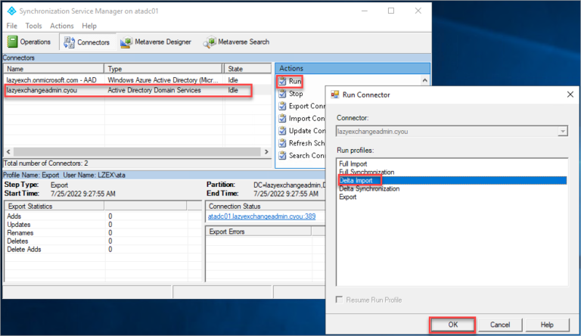The width and height of the screenshot is (581, 336).
Task: Open the atadc01.lazyexchangeadmin.cyou:389 connection link
Action: tap(262, 216)
